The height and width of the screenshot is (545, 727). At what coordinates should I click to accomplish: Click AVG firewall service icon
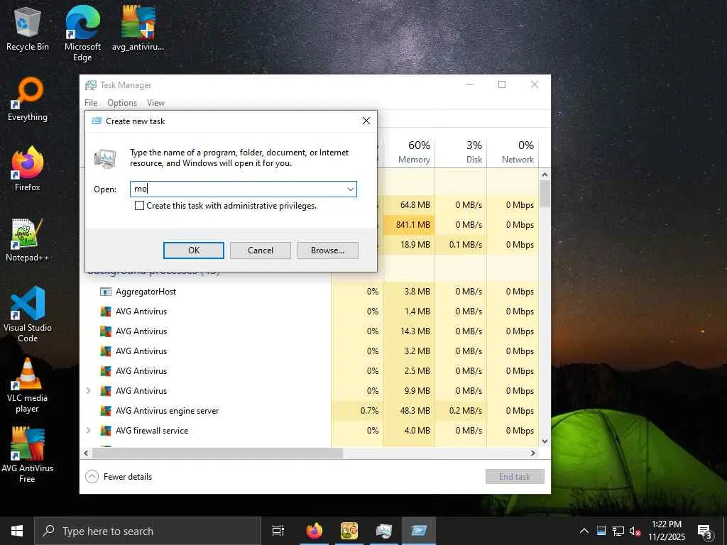click(x=106, y=431)
